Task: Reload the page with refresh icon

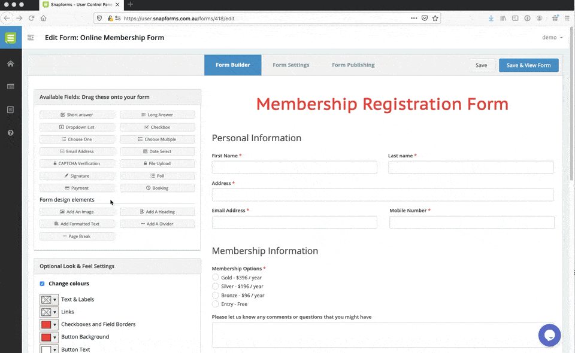Action: [32, 18]
